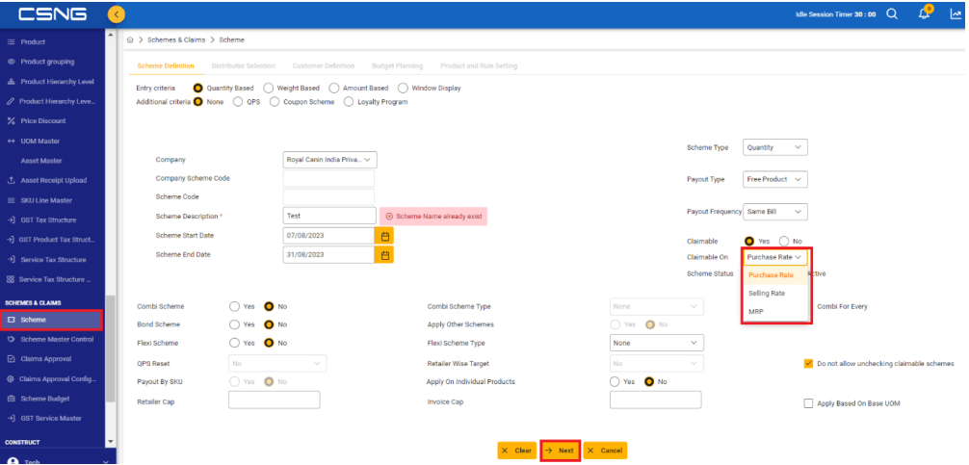Open the notifications bell icon
969x465 pixels.
pyautogui.click(x=924, y=13)
